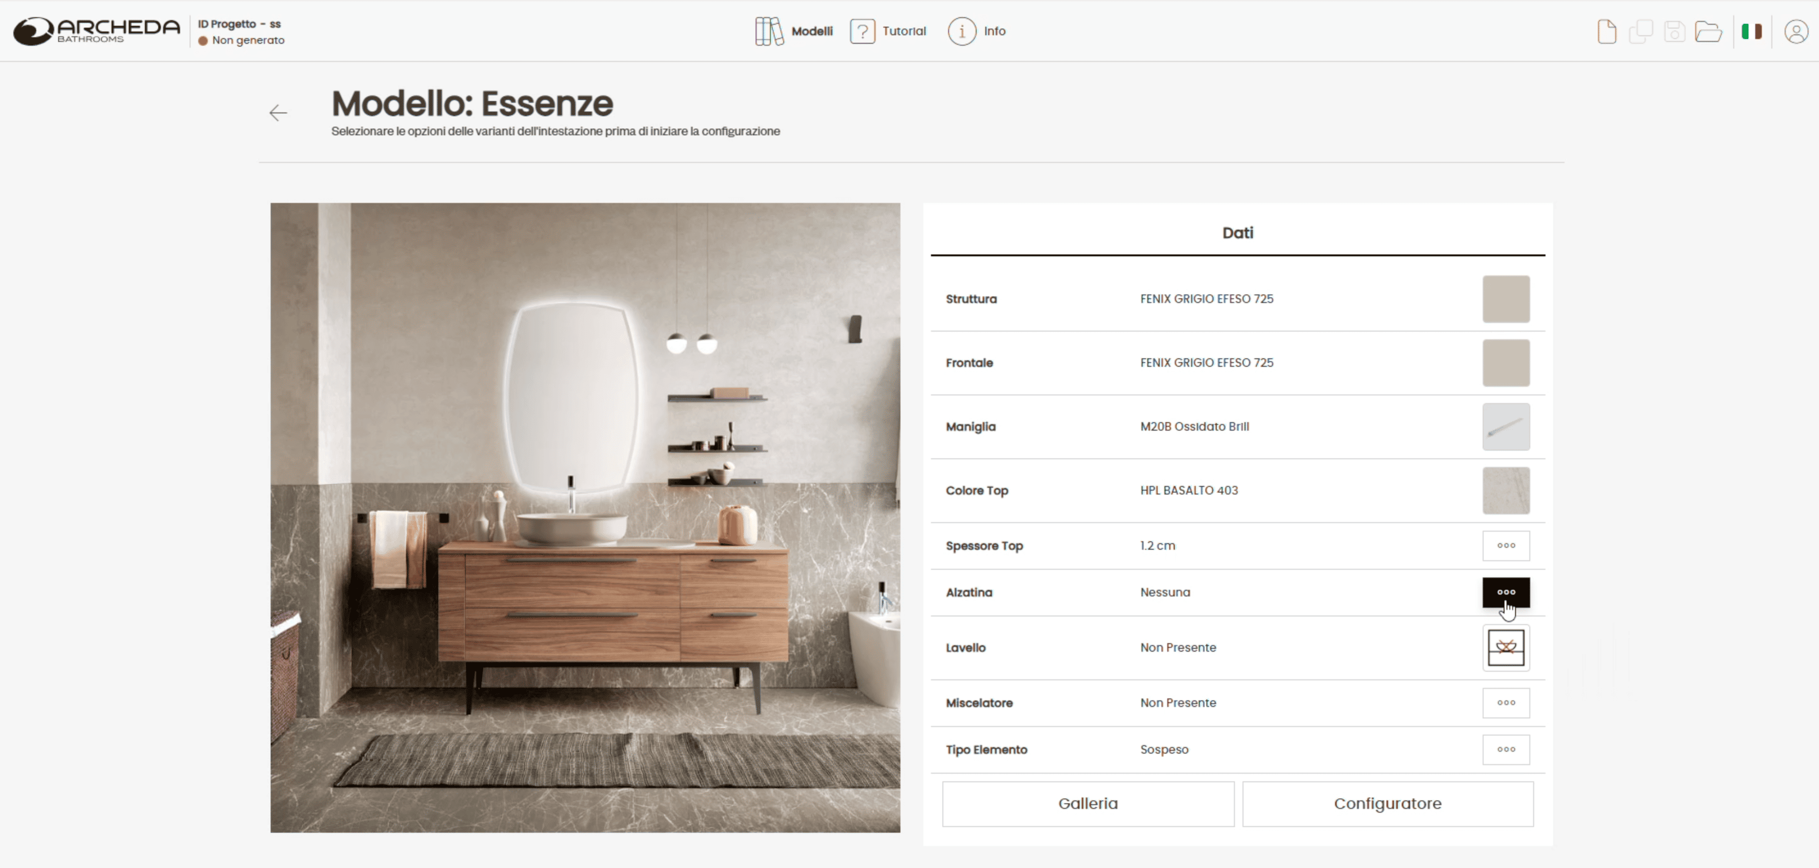Click the Lavello no-sink icon
Screen dimensions: 1819x868
[x=1506, y=647]
